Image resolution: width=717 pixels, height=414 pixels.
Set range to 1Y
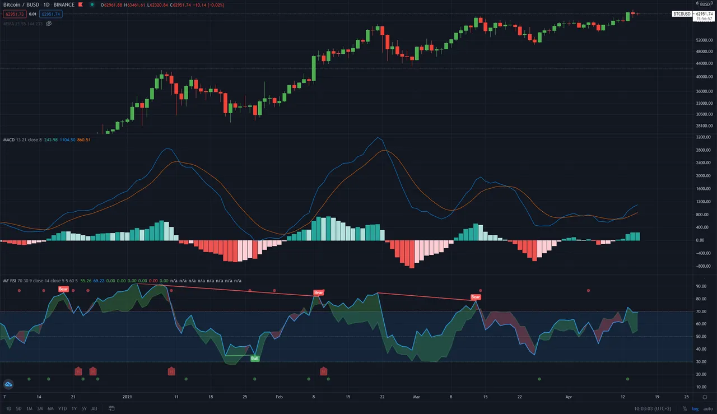pyautogui.click(x=74, y=408)
